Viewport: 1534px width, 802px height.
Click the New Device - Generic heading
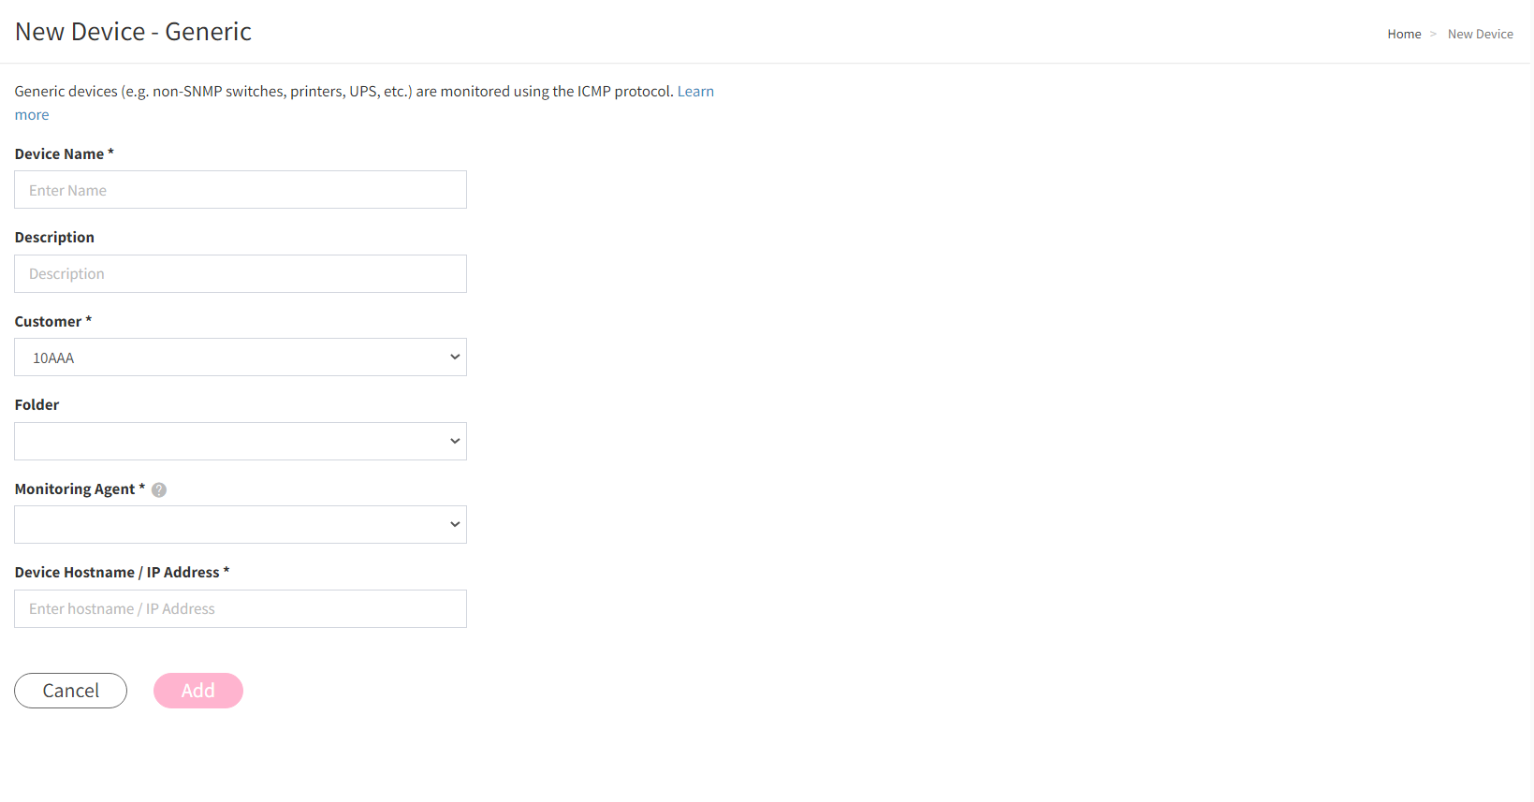pyautogui.click(x=133, y=32)
